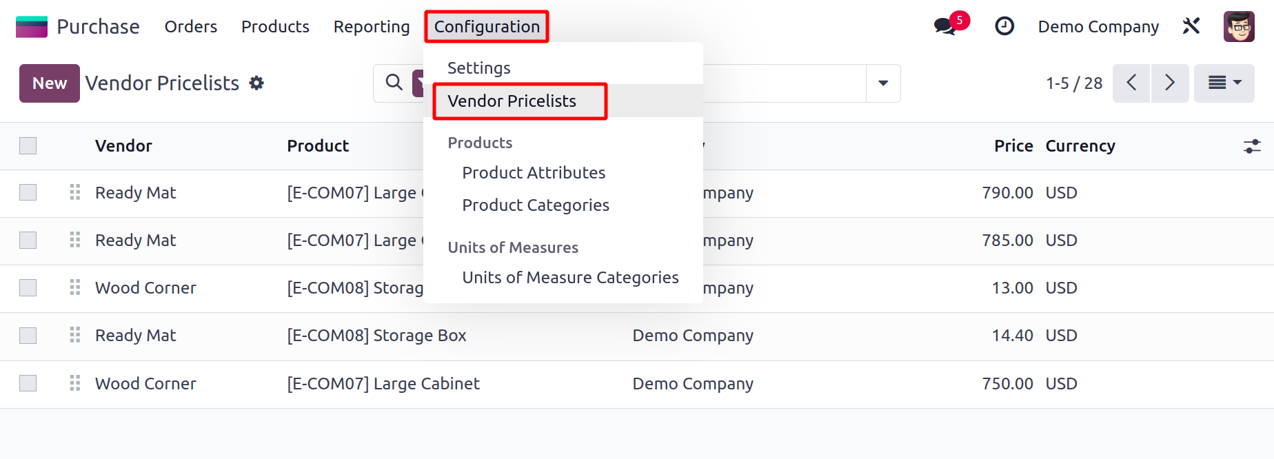The width and height of the screenshot is (1274, 459).
Task: Open the Demo Company switcher
Action: click(x=1098, y=27)
